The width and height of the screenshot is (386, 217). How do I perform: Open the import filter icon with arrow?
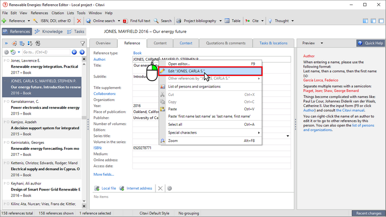pyautogui.click(x=38, y=44)
